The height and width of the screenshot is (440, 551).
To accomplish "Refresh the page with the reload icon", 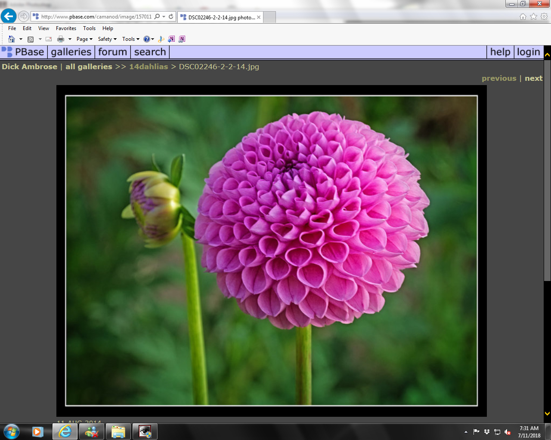I will [x=171, y=16].
